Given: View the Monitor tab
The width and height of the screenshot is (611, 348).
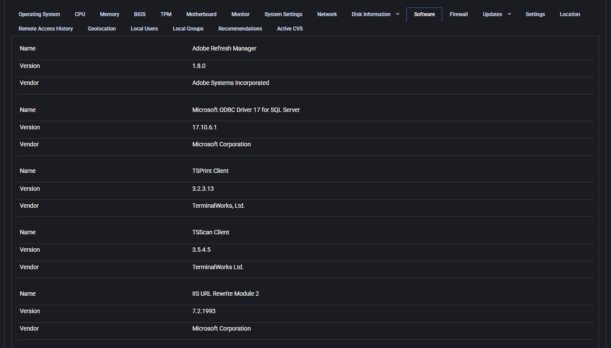Looking at the screenshot, I should click(240, 14).
